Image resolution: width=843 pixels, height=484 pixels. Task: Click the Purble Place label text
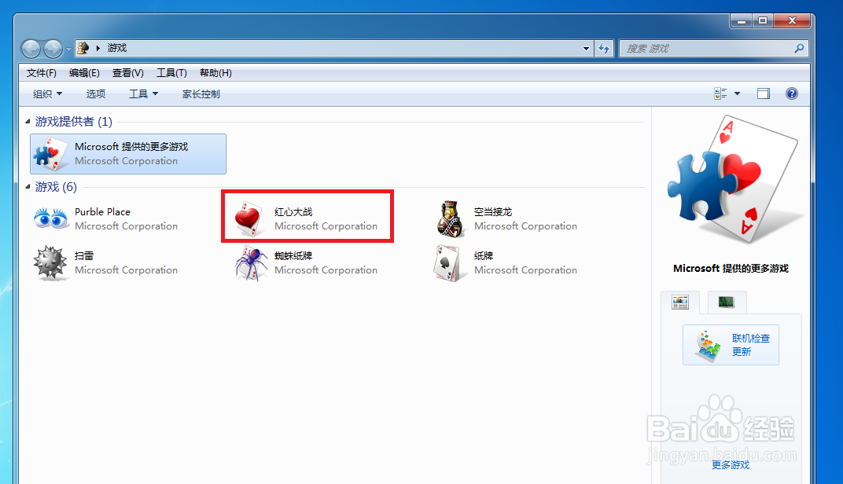[103, 212]
